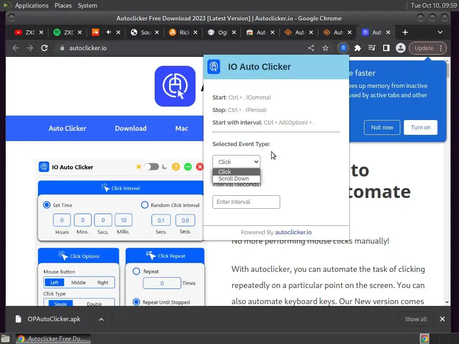The height and width of the screenshot is (344, 459).
Task: Open the Chrome extensions puzzle icon
Action: (357, 48)
